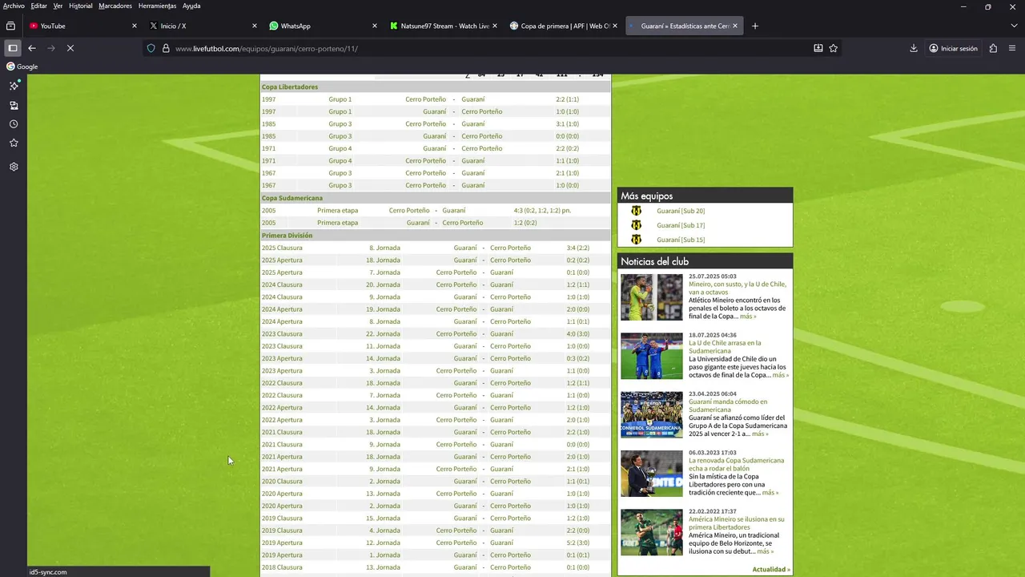
Task: Toggle reader view icon in address bar
Action: click(818, 48)
